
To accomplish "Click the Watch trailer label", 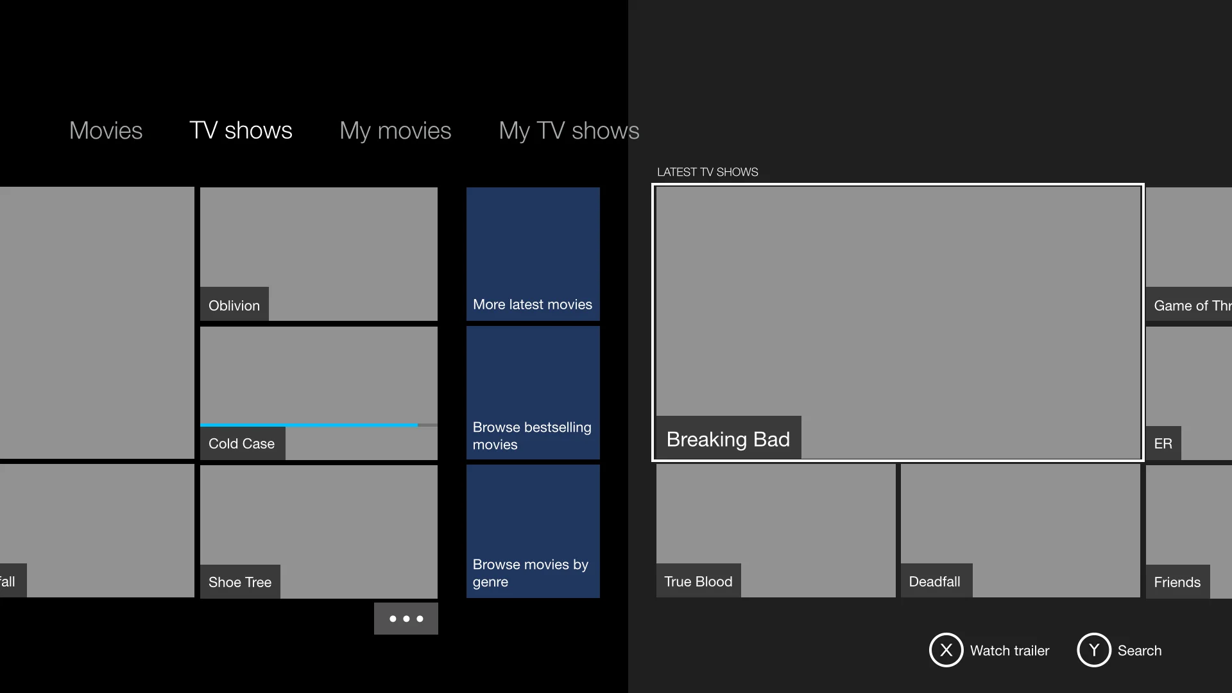I will [x=1009, y=651].
